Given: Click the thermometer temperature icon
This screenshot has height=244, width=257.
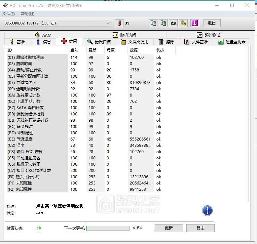Looking at the screenshot, I should click(120, 23).
